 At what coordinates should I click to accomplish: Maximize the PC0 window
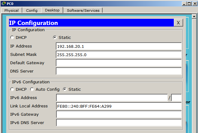pos(189,4)
